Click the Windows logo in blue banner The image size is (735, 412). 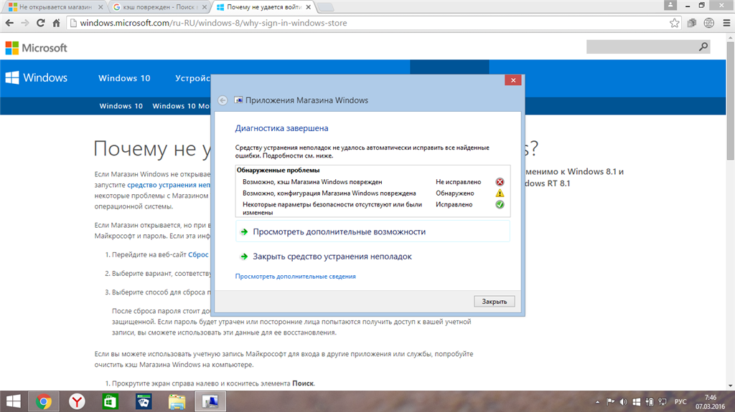[36, 77]
